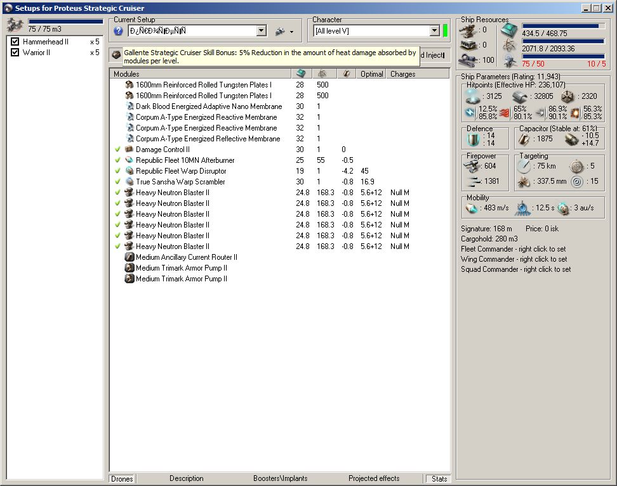The image size is (617, 486).
Task: Click the warp speed icon showing 3 au/s
Action: pyautogui.click(x=563, y=208)
